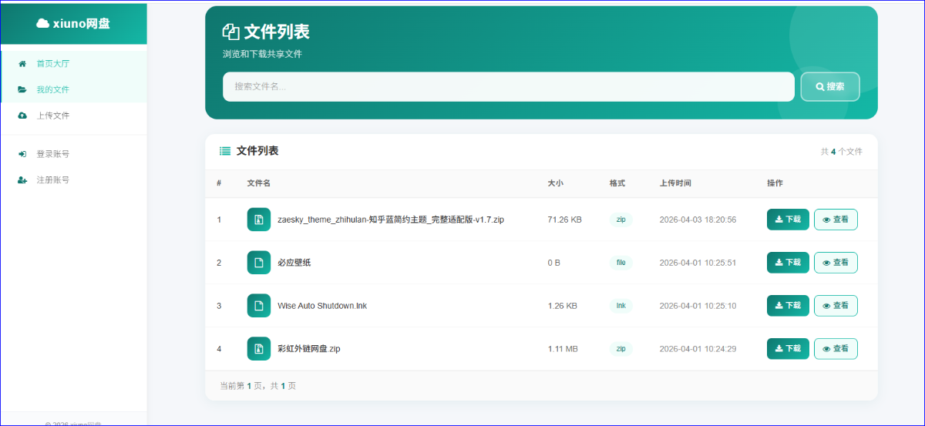Viewport: 925px width, 426px height.
Task: Download zaesky_theme_zhihulan zip file
Action: (788, 220)
